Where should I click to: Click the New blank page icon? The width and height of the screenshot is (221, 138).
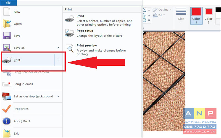[7, 12]
